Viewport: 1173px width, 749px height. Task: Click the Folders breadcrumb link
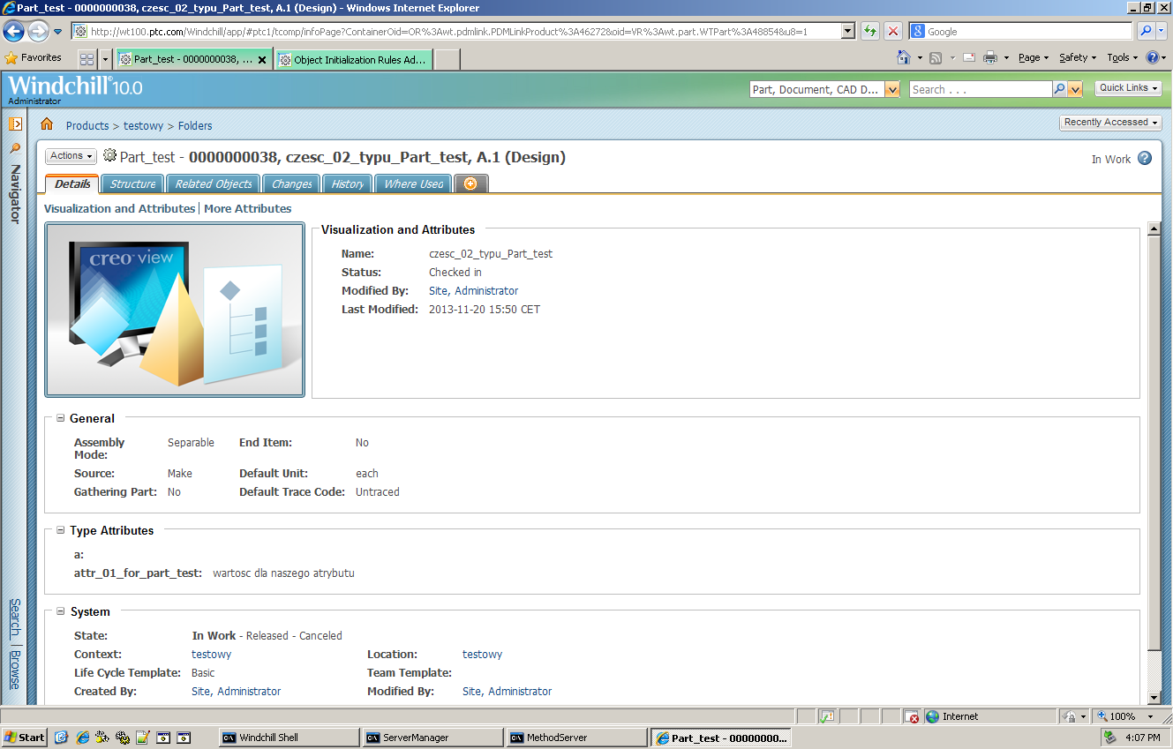pyautogui.click(x=195, y=126)
